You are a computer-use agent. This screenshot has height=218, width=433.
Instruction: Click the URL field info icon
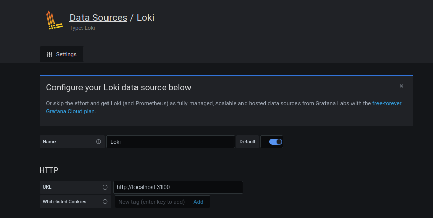[x=105, y=187]
